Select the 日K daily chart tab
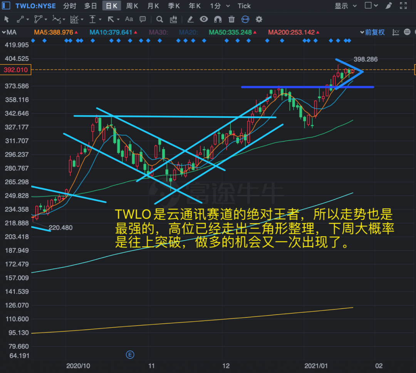The image size is (416, 373). pos(111,6)
